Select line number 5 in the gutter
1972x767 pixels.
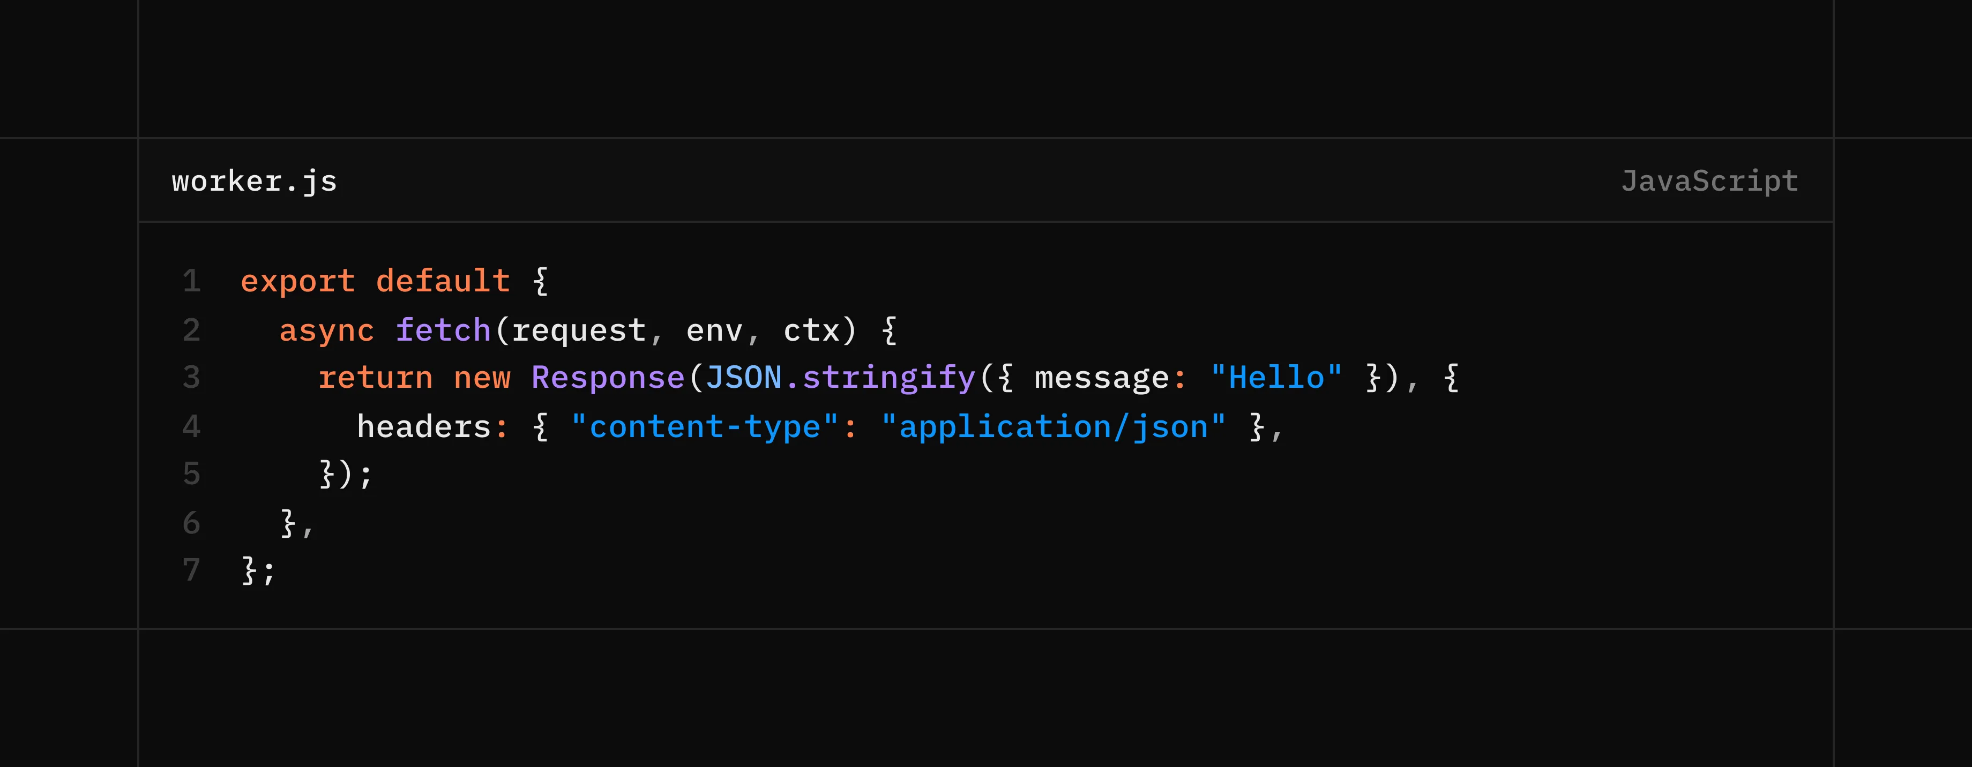pyautogui.click(x=191, y=475)
